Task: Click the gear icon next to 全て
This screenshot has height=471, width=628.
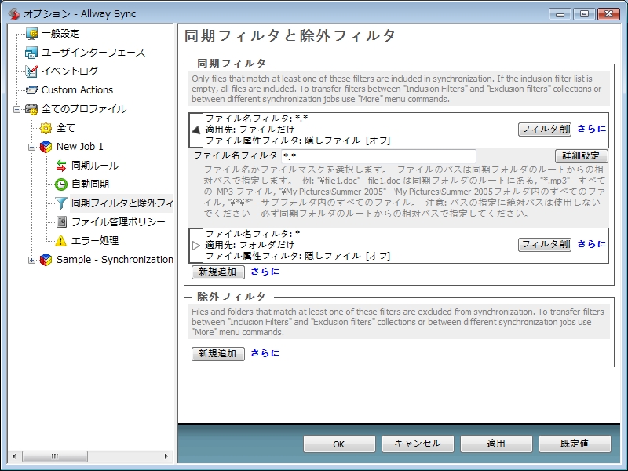Action: pos(46,128)
